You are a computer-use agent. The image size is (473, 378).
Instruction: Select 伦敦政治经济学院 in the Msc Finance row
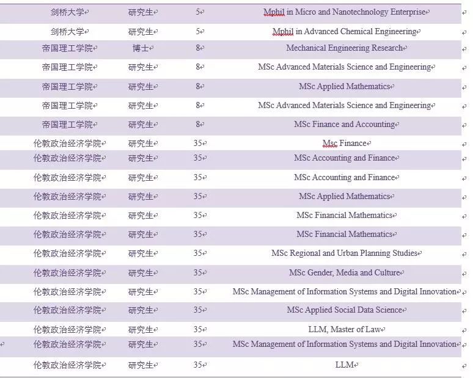pyautogui.click(x=67, y=144)
